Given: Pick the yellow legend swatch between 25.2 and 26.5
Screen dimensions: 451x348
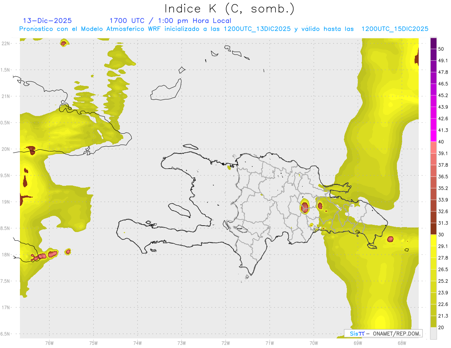Looking at the screenshot, I should (x=434, y=275).
